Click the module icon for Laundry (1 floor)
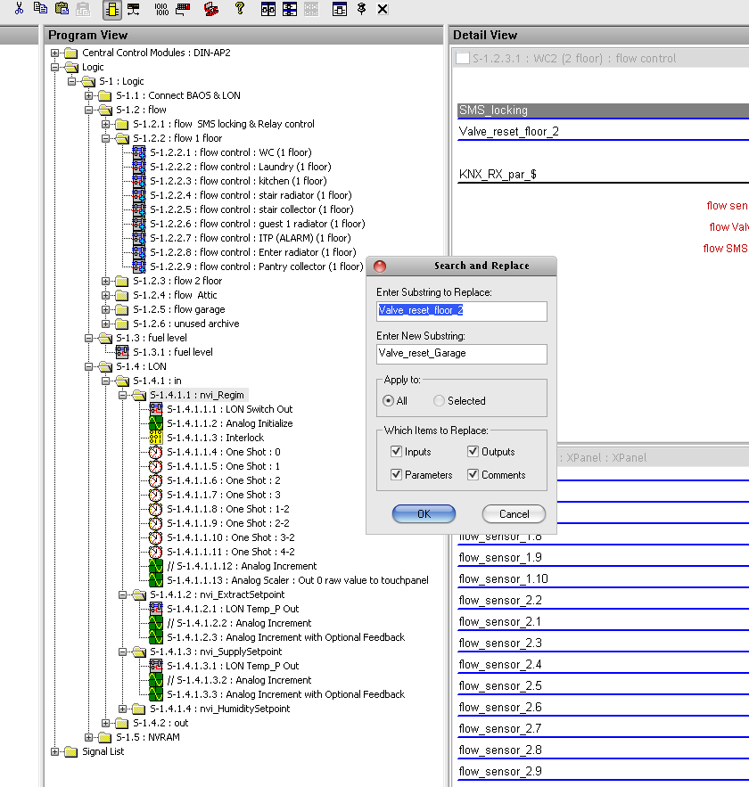 pyautogui.click(x=139, y=167)
